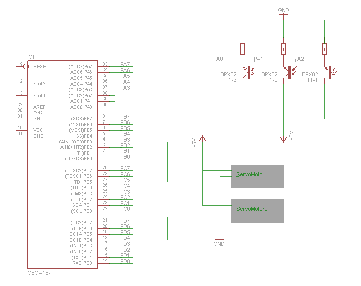Select the PD4 net label on the servo wire
This screenshot has height=286, width=361.
[125, 238]
